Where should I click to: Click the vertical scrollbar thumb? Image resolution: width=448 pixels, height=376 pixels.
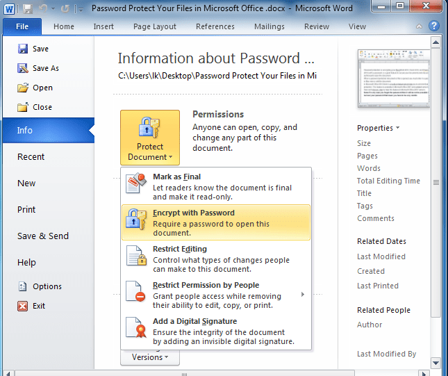coord(435,182)
